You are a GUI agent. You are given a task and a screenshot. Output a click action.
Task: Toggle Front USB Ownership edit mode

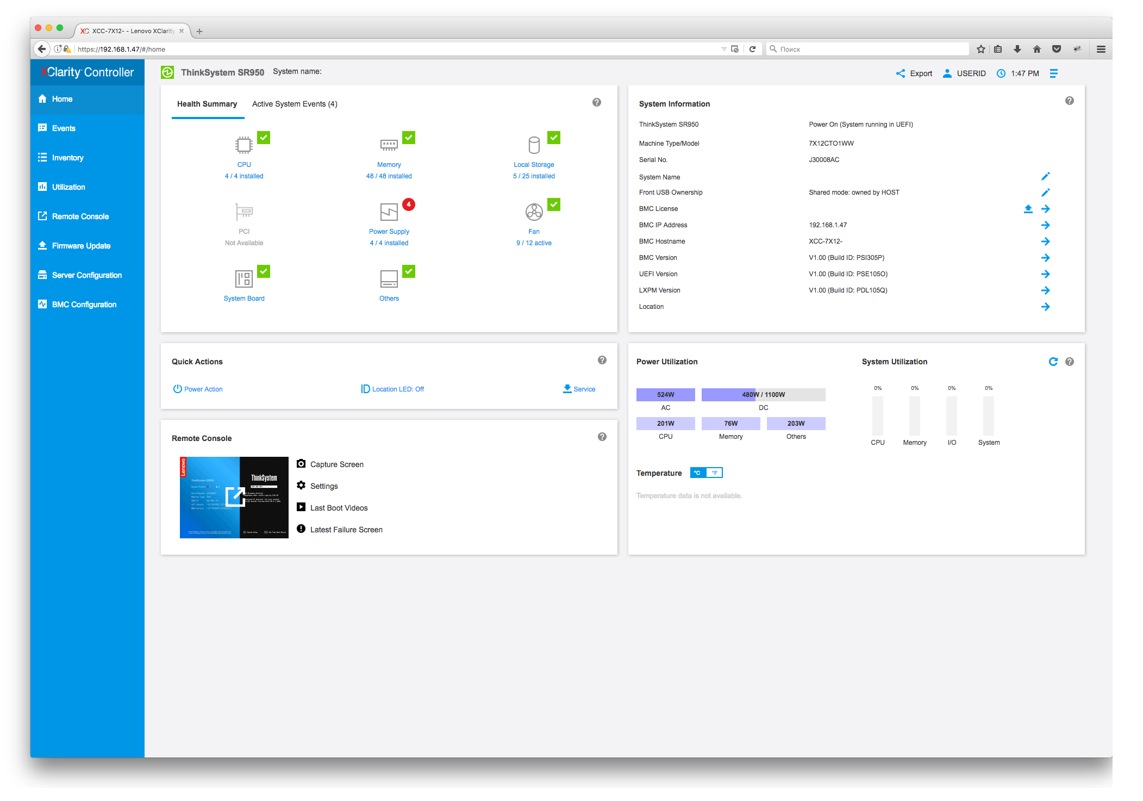click(x=1046, y=192)
